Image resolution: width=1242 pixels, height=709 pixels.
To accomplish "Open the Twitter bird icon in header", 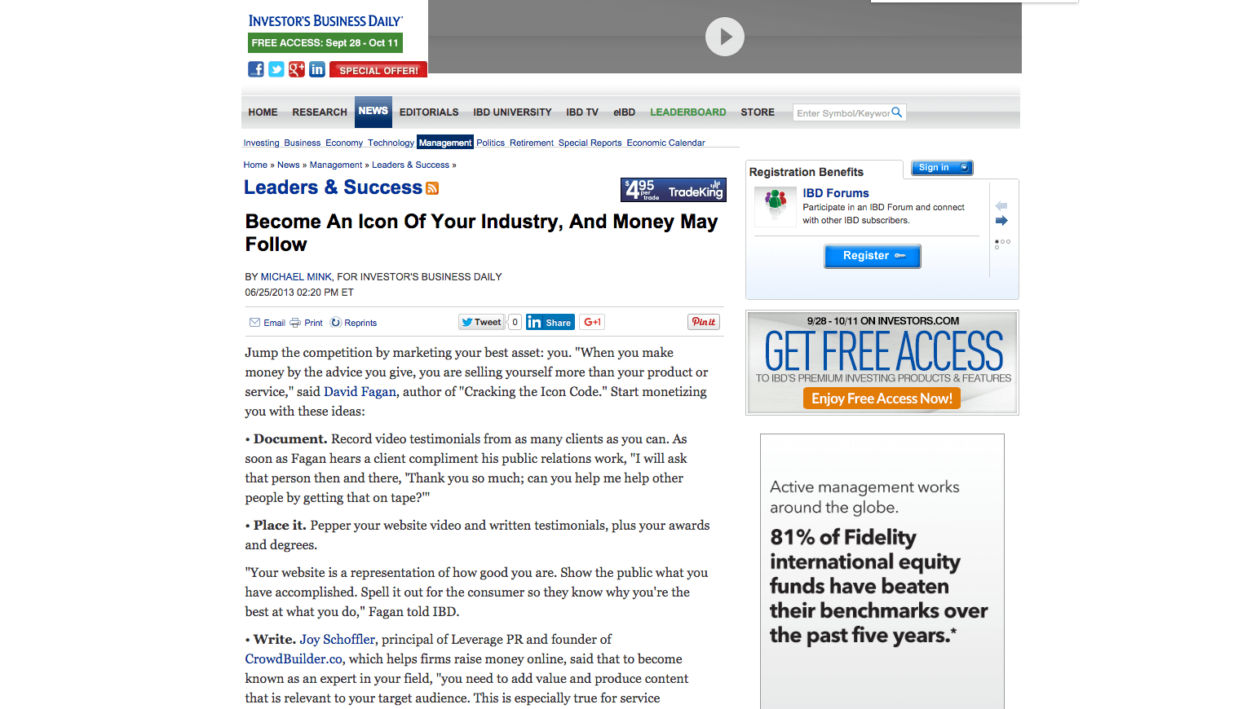I will pyautogui.click(x=276, y=69).
